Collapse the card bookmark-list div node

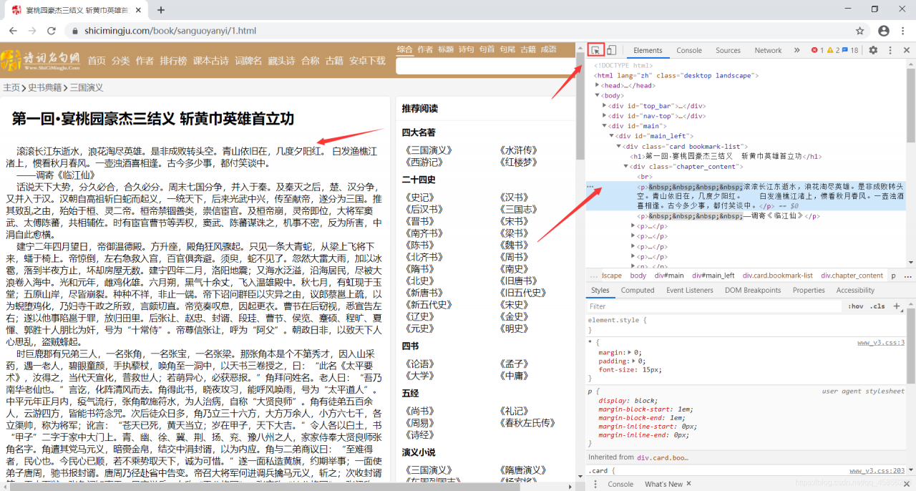coord(619,146)
